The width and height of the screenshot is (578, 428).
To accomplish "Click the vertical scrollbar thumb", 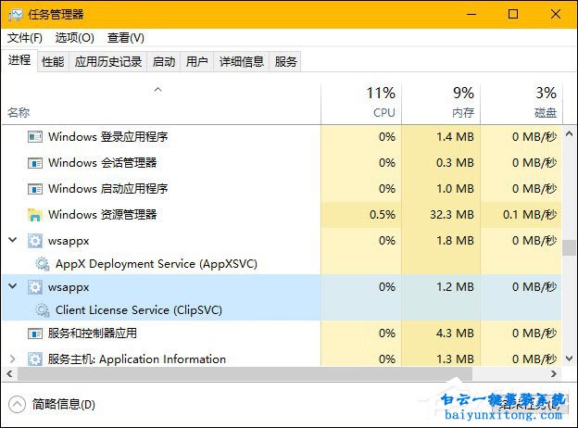I will point(569,247).
